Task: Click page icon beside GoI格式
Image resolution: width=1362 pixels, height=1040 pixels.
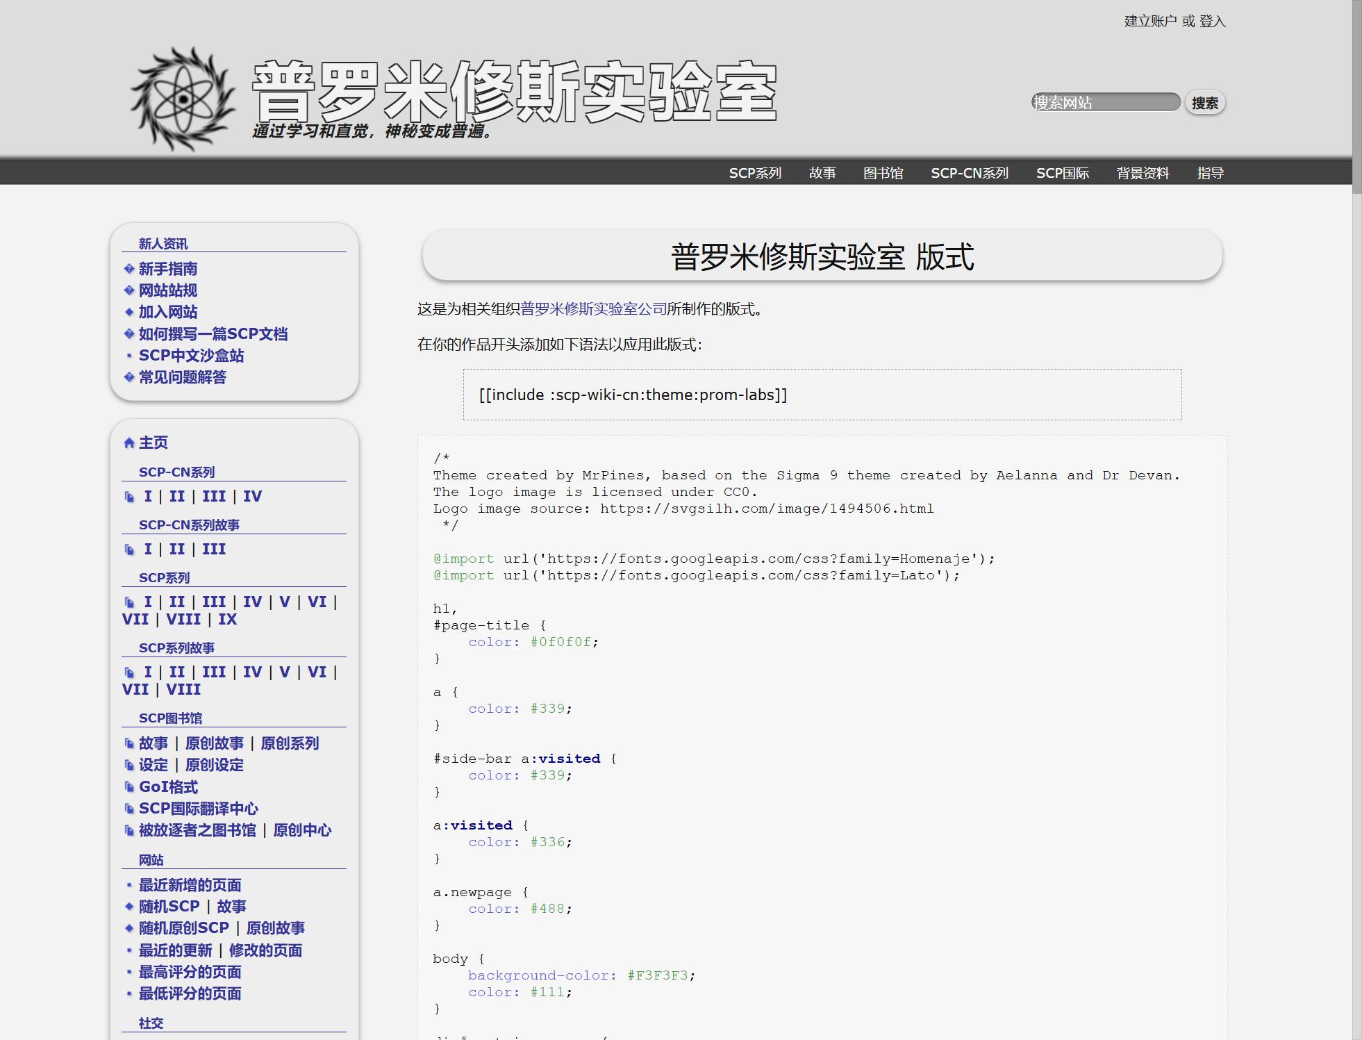Action: 129,787
